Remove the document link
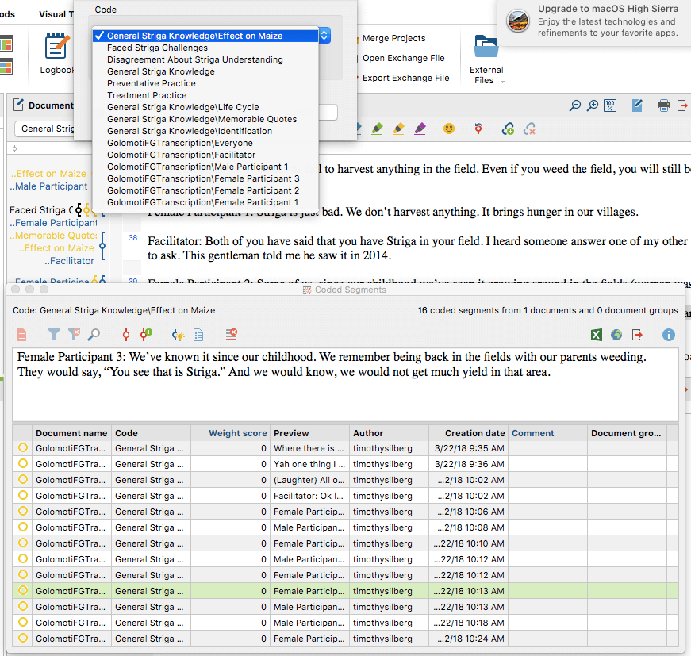 point(529,129)
